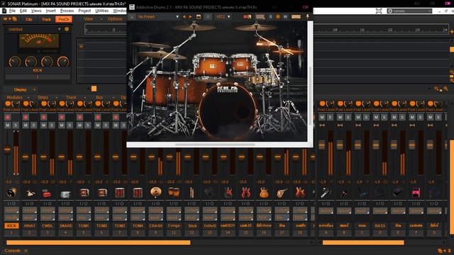Go to next preset in Addictive Drums
The height and width of the screenshot is (255, 454).
[190, 17]
